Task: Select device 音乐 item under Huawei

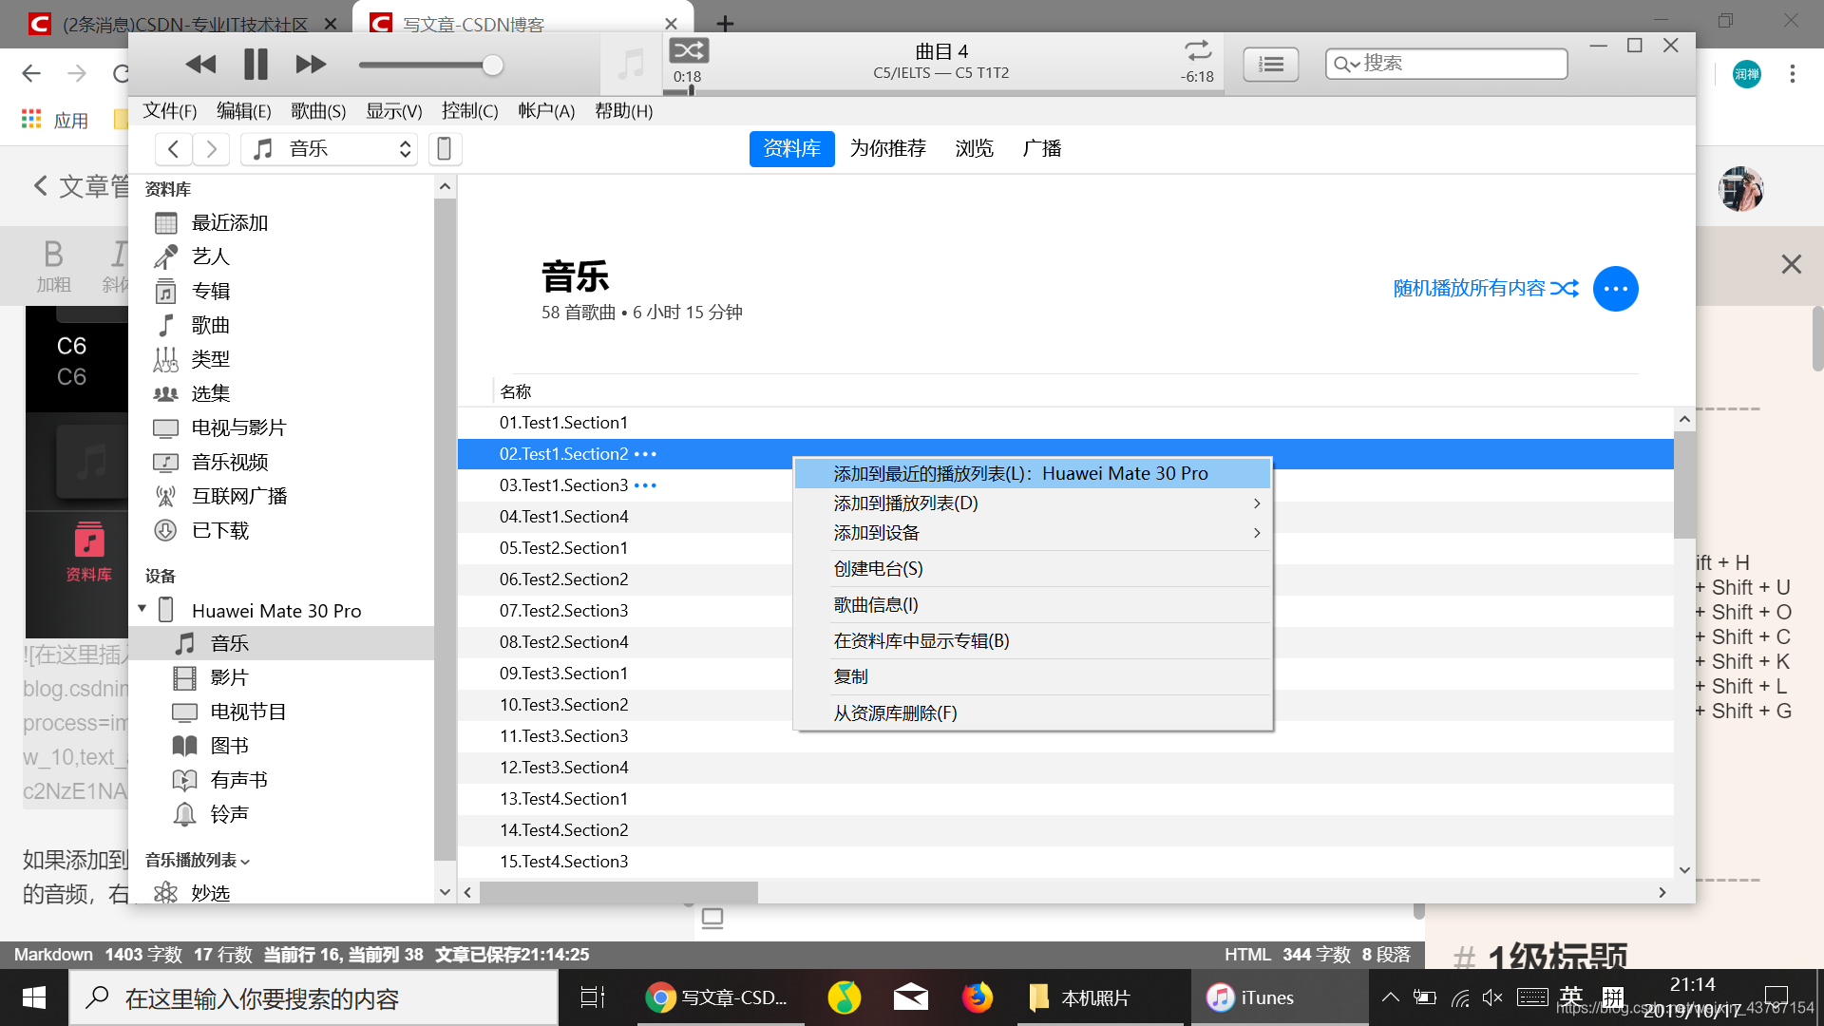Action: click(281, 643)
